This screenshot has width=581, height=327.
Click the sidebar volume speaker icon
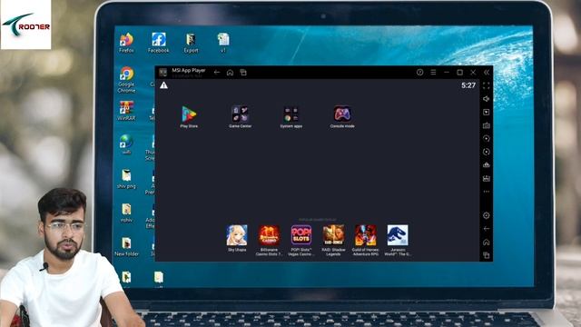487,99
